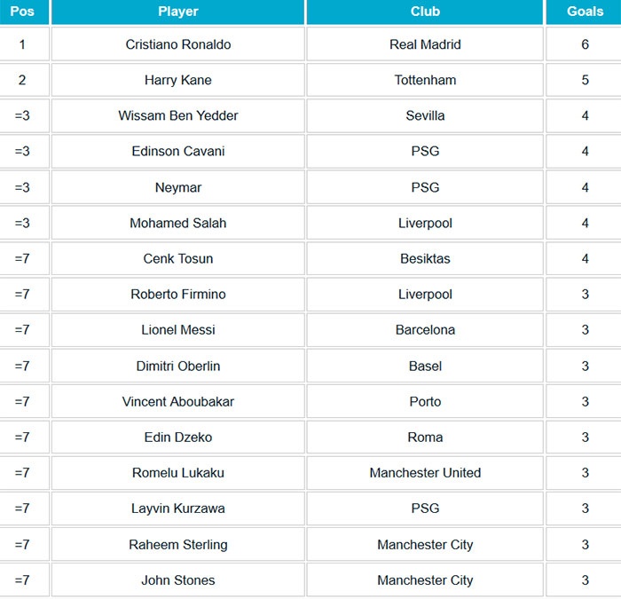Select Neymar in the player column
Viewport: 621px width, 599px height.
(x=178, y=187)
